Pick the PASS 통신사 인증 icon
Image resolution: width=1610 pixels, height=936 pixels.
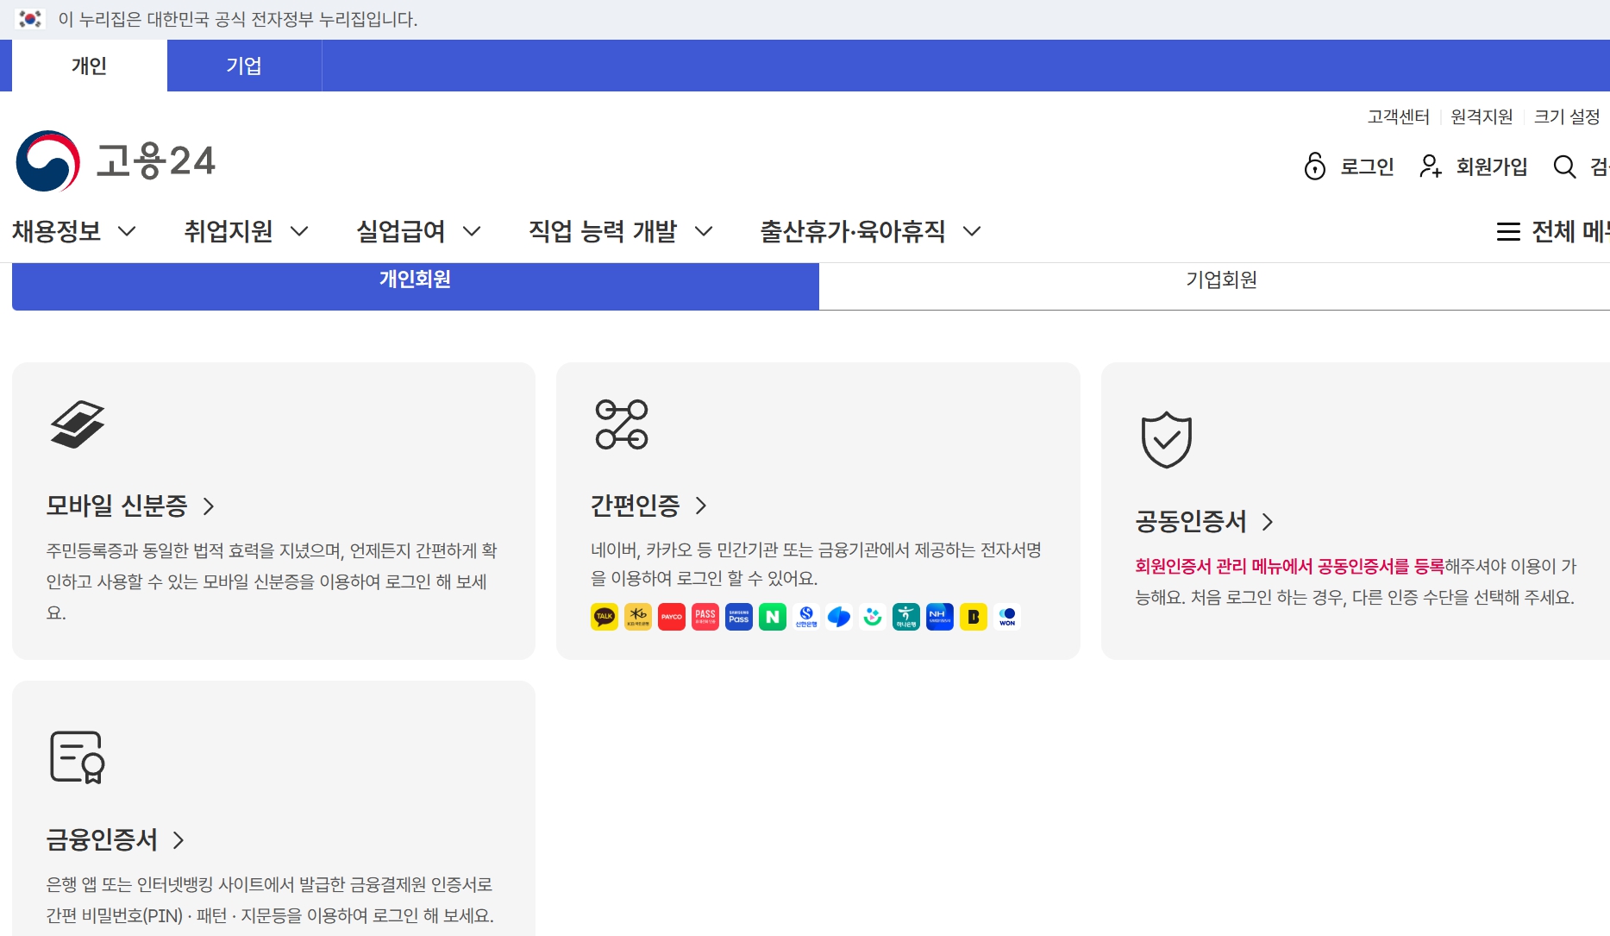705,617
